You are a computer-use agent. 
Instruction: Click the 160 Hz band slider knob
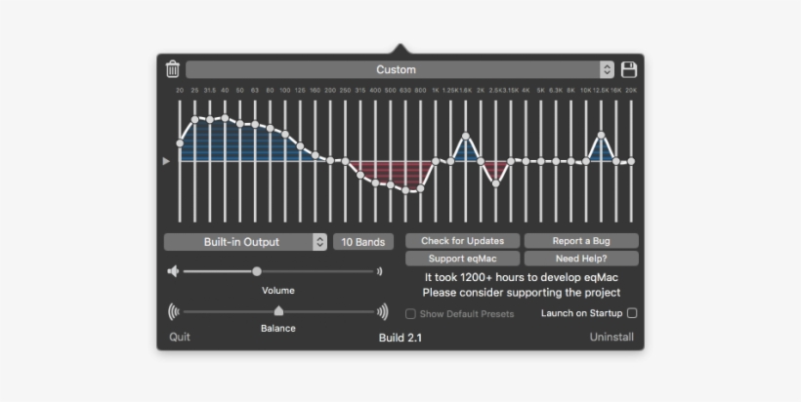tap(316, 155)
